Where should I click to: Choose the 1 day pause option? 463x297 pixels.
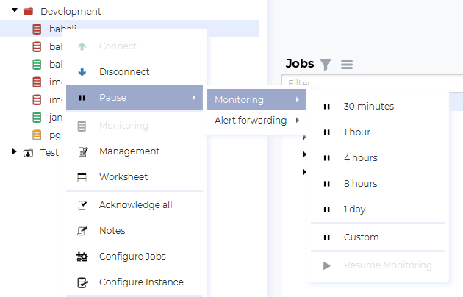pyautogui.click(x=354, y=210)
